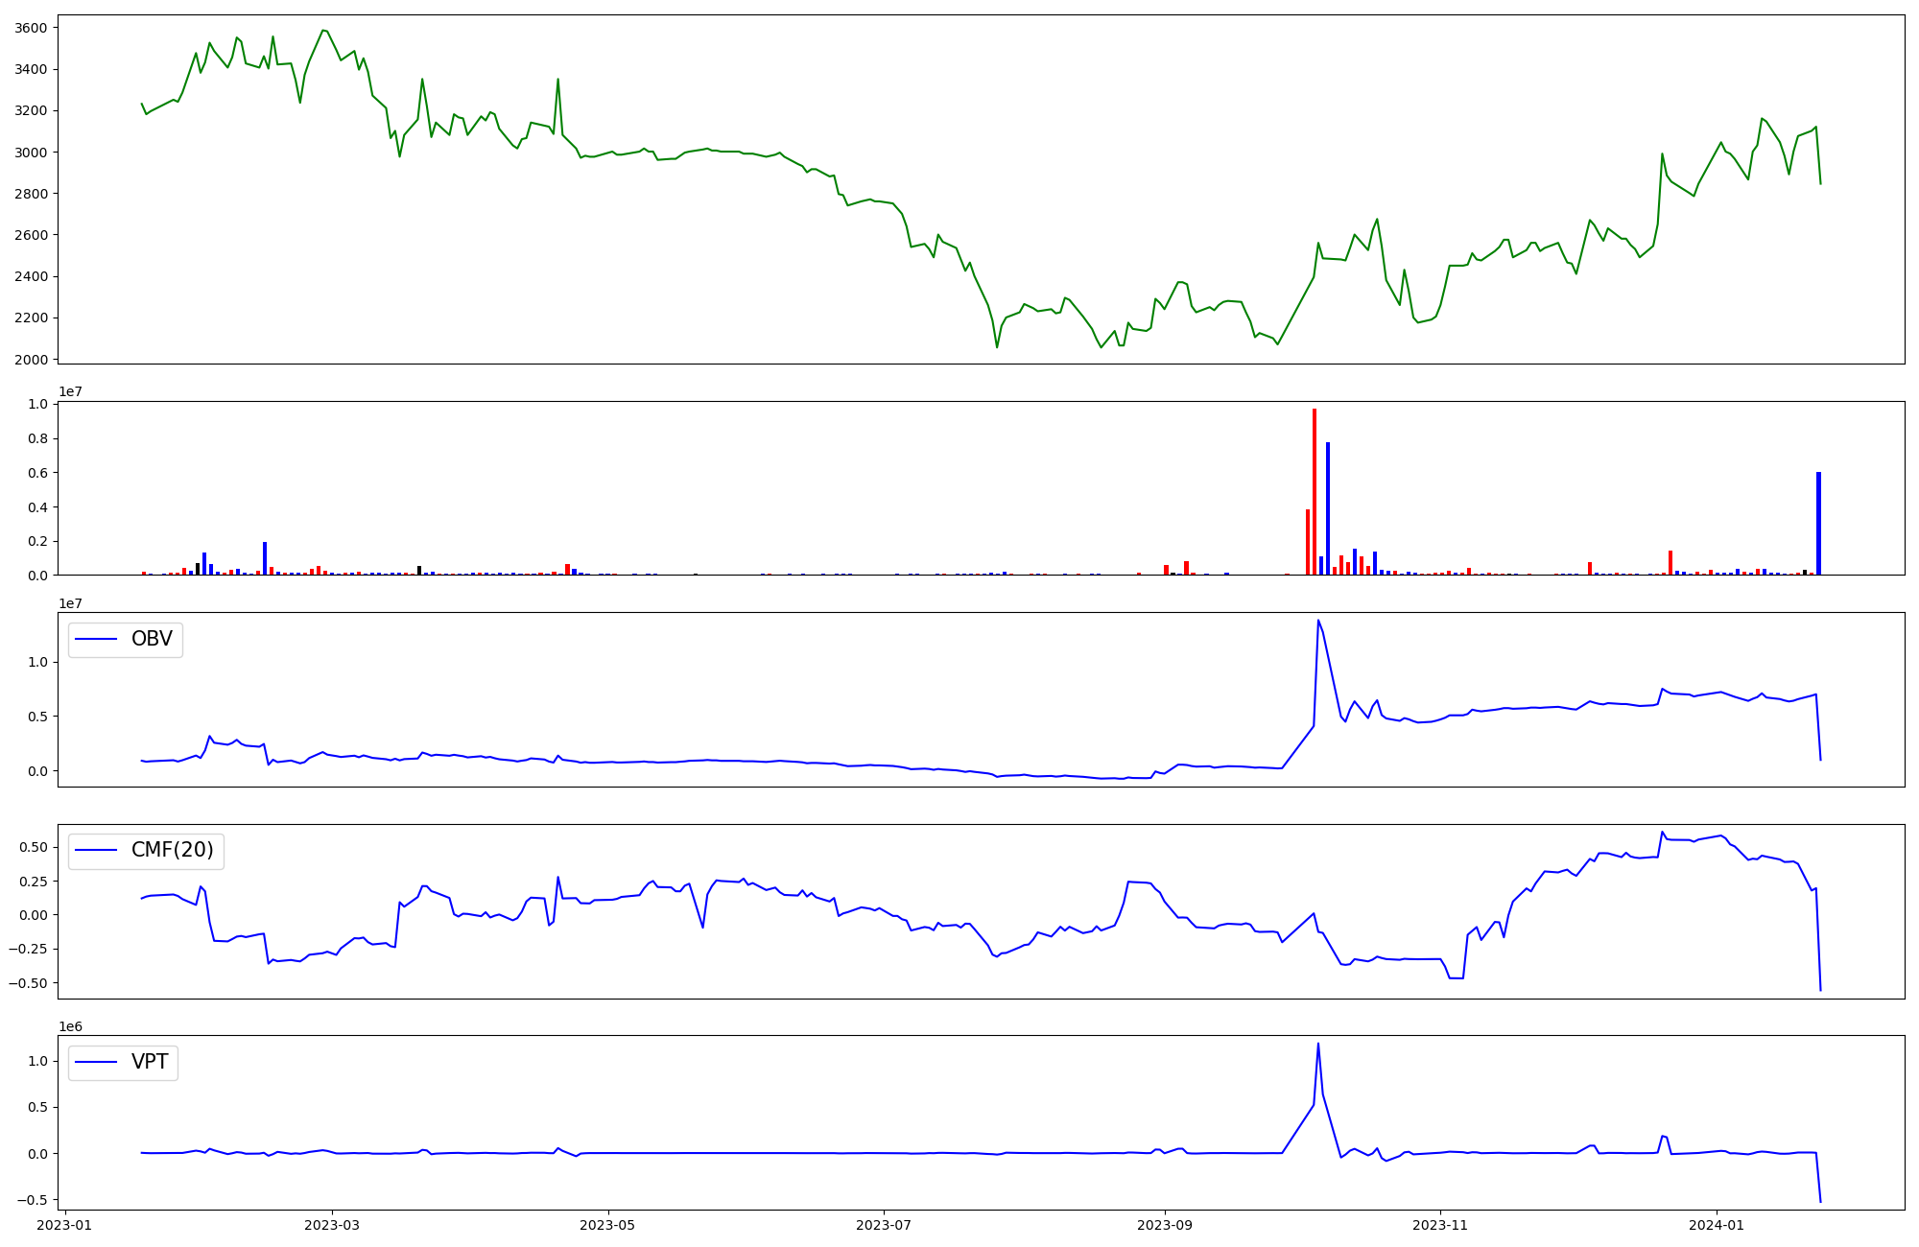Click the 2000 price axis label
The image size is (1919, 1247).
click(31, 359)
